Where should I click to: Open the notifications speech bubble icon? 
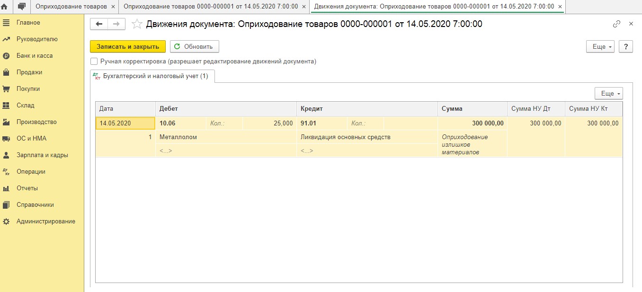(x=21, y=7)
